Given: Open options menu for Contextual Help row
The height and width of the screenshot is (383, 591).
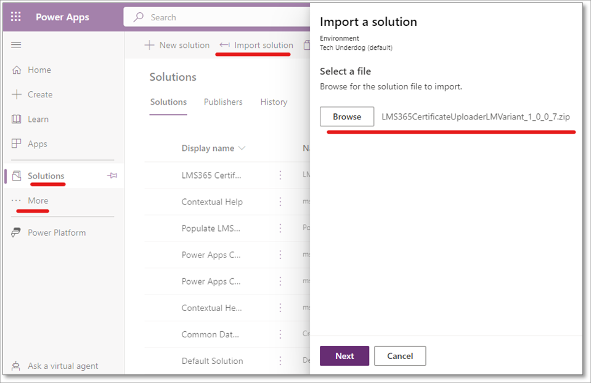Looking at the screenshot, I should click(280, 202).
